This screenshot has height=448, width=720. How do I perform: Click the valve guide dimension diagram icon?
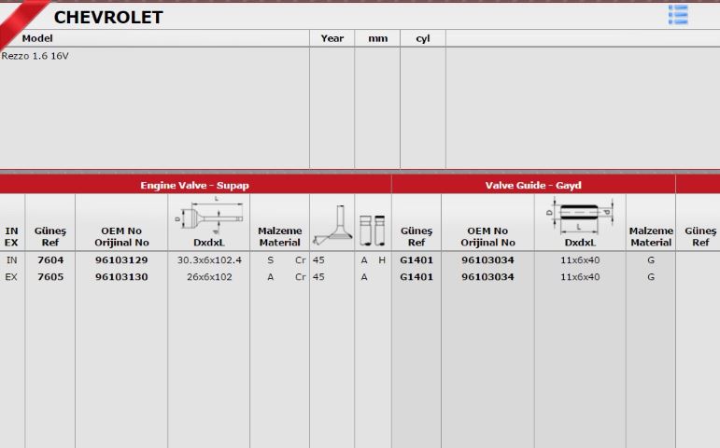[x=580, y=217]
